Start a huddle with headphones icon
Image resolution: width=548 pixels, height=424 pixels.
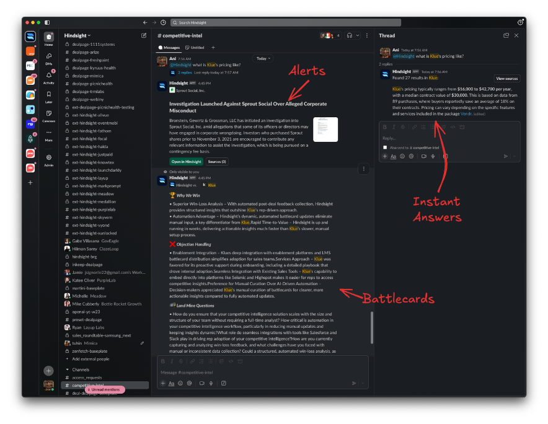(349, 35)
